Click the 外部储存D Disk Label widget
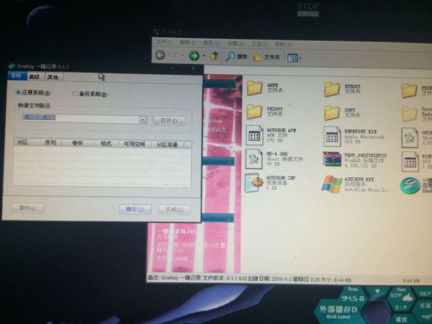Viewport: 432px width, 324px height. [x=338, y=312]
